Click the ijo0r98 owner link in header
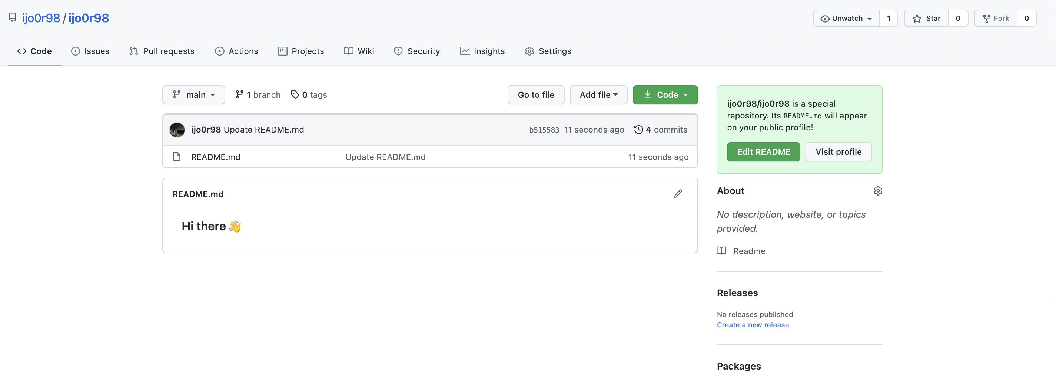Screen dimensions: 1056x374 [x=41, y=18]
